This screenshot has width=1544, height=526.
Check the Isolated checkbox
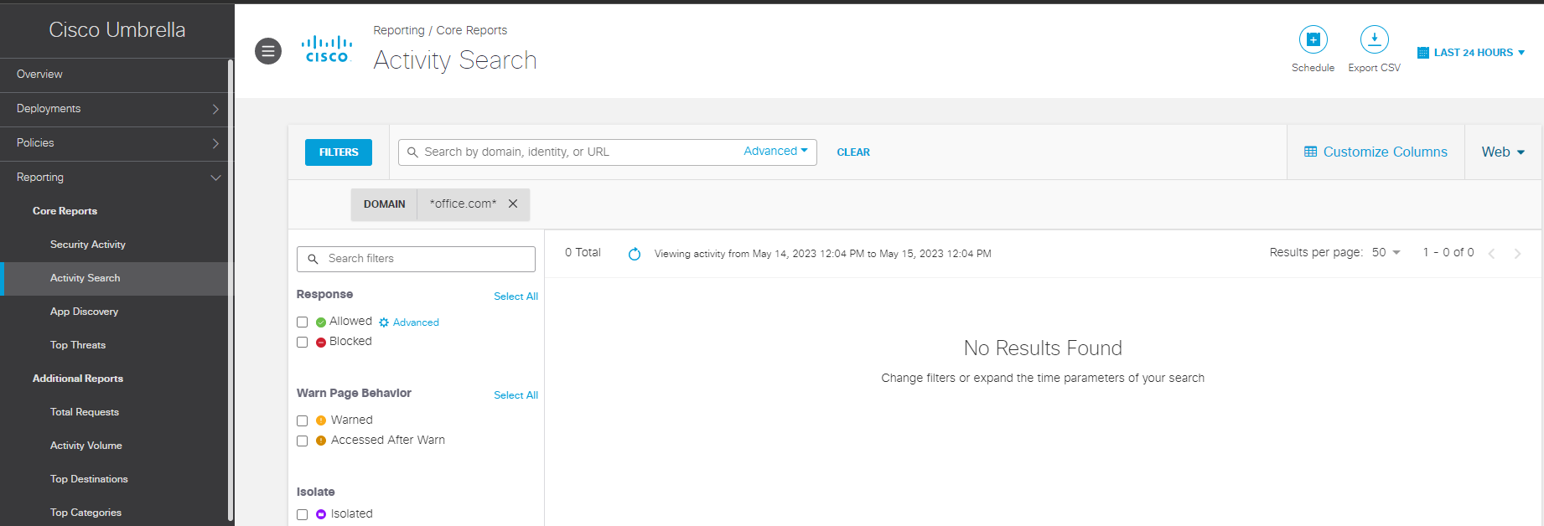303,515
